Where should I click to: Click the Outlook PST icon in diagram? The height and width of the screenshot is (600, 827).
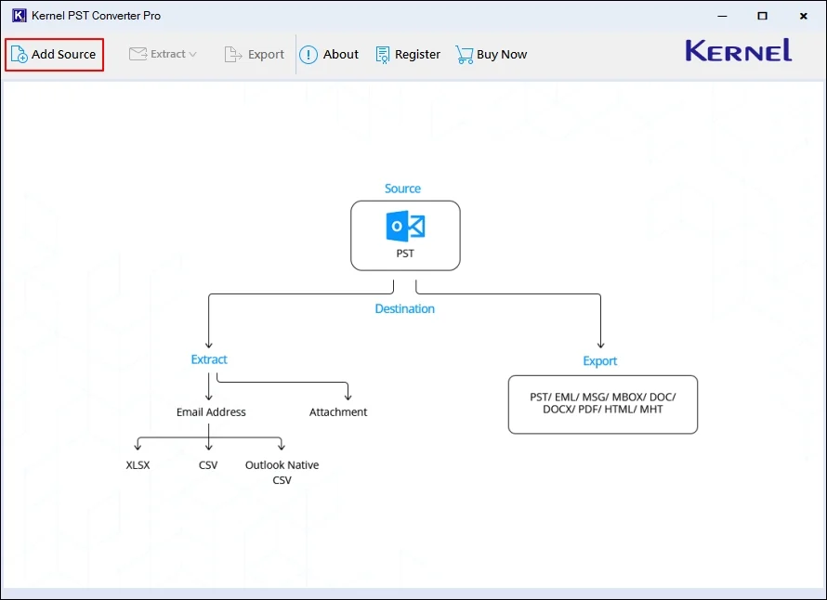coord(405,227)
